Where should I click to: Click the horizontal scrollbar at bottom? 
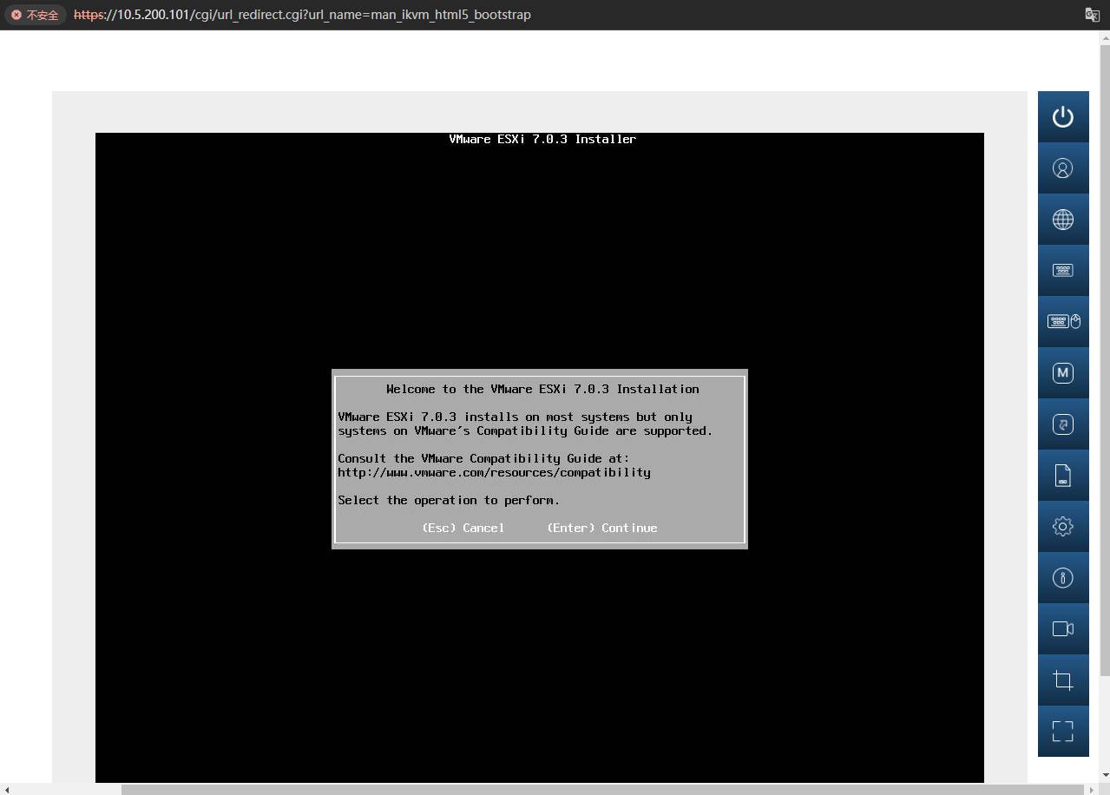pyautogui.click(x=602, y=790)
